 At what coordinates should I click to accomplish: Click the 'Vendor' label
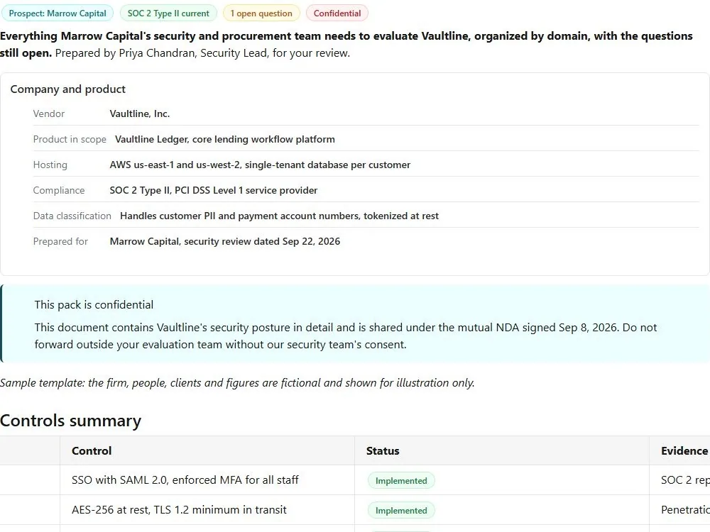(x=49, y=113)
